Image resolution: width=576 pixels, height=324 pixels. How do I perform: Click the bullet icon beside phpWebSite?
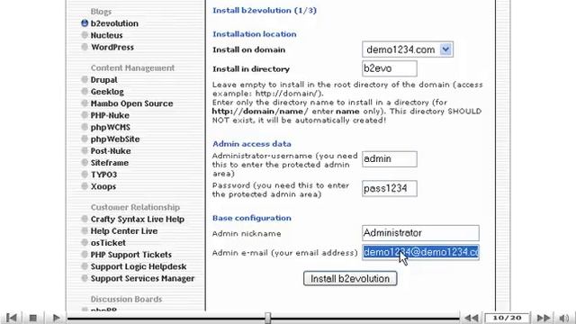[85, 139]
